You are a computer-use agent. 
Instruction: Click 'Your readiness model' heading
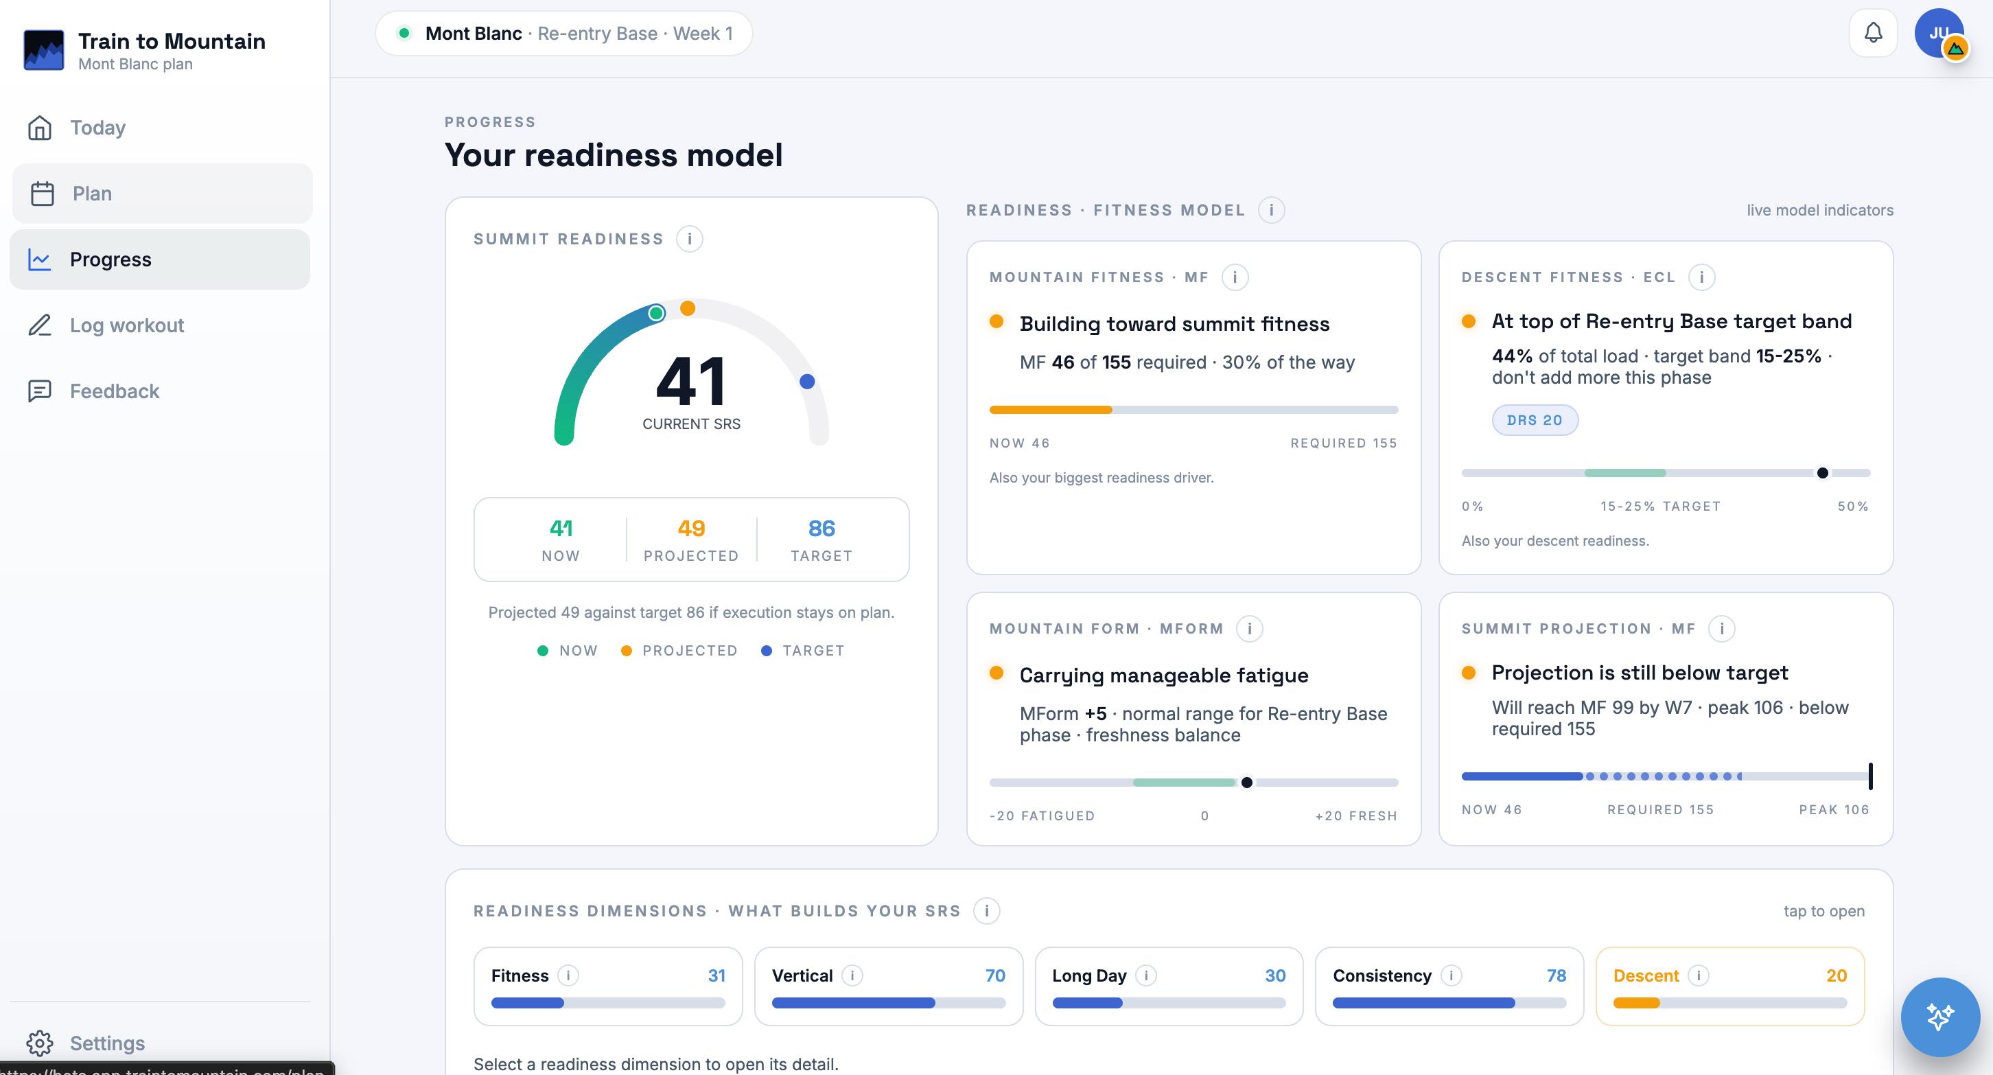coord(613,154)
